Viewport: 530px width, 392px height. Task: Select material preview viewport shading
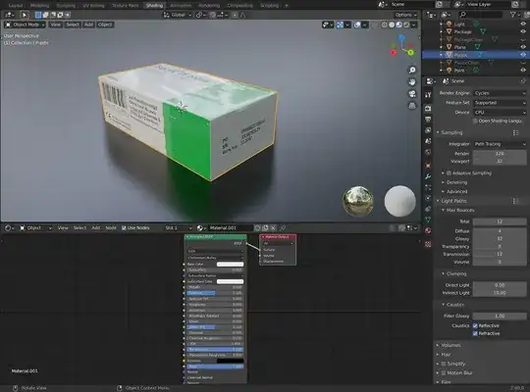point(399,24)
